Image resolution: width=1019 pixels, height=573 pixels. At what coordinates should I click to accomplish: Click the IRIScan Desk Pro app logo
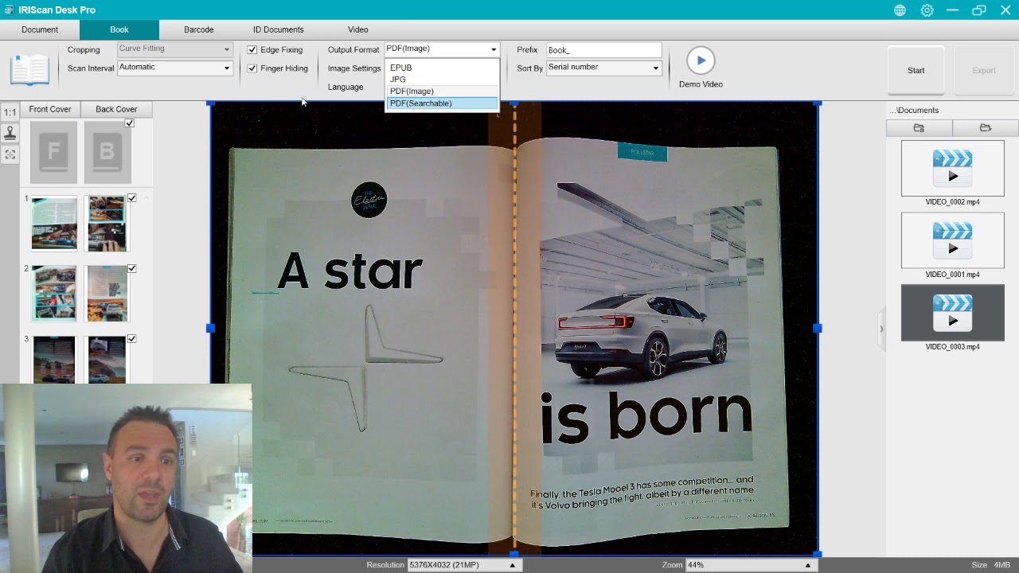[9, 10]
